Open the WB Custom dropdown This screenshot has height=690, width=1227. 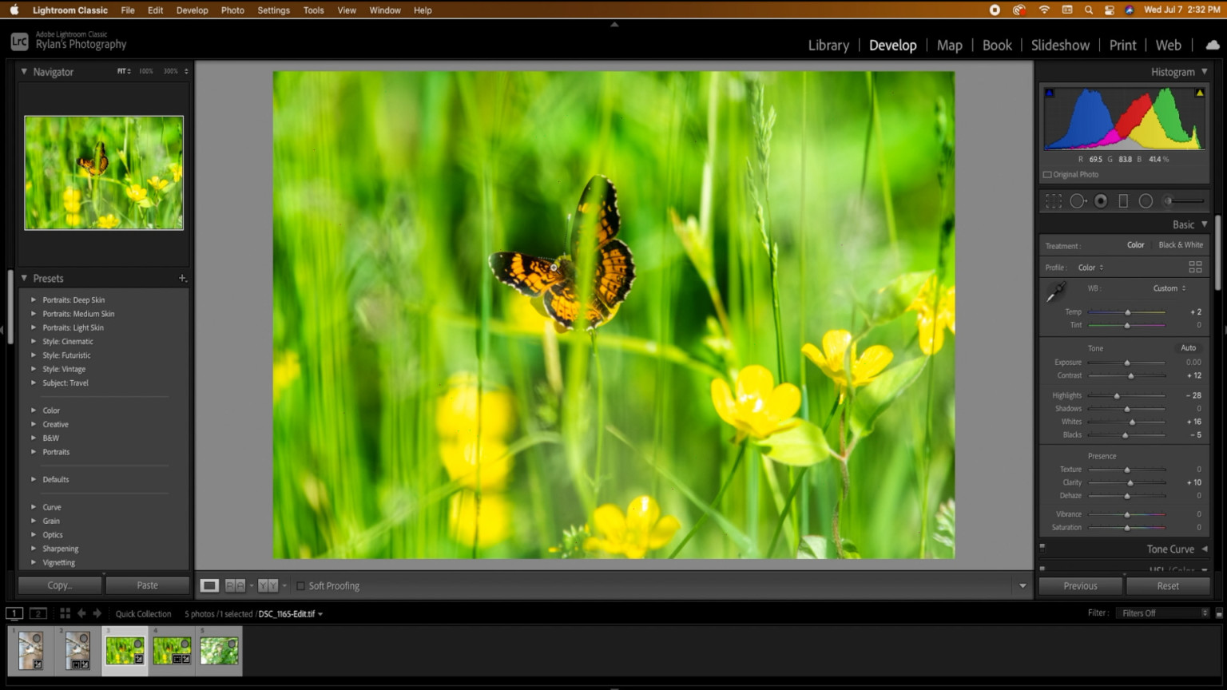1169,288
